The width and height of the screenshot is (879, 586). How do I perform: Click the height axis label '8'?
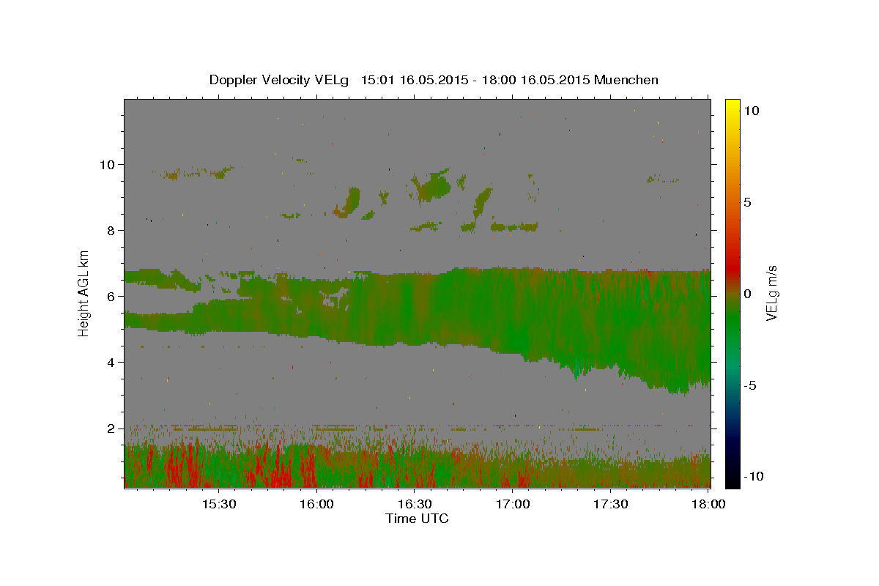point(112,230)
